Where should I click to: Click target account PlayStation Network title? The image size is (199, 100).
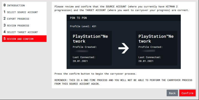click(156, 39)
